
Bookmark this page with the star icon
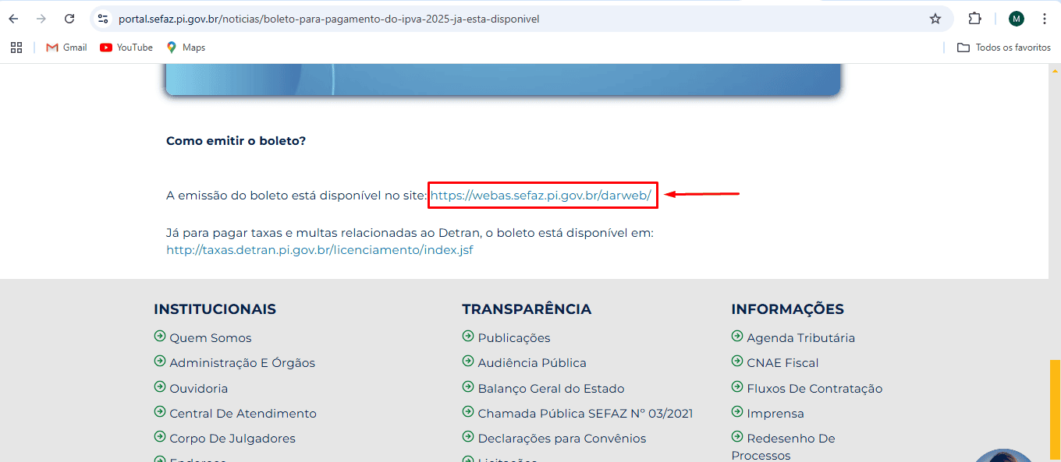click(935, 18)
